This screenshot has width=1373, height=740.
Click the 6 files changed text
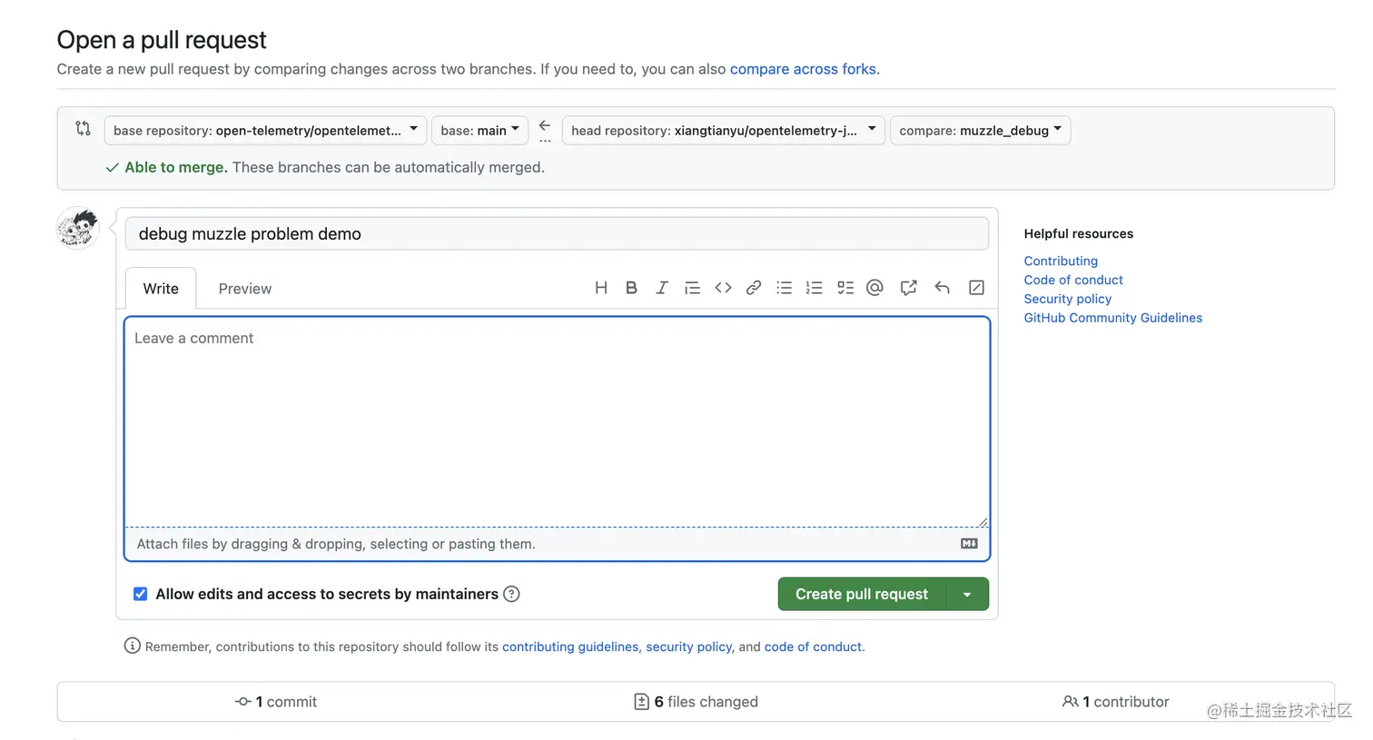[x=706, y=702]
